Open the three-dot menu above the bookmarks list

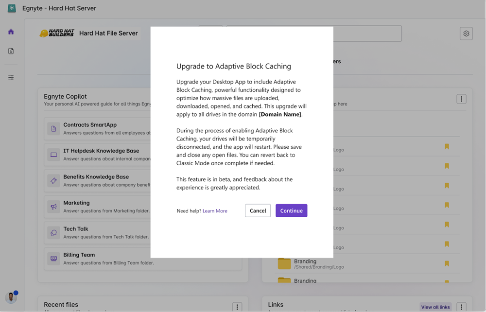461,99
